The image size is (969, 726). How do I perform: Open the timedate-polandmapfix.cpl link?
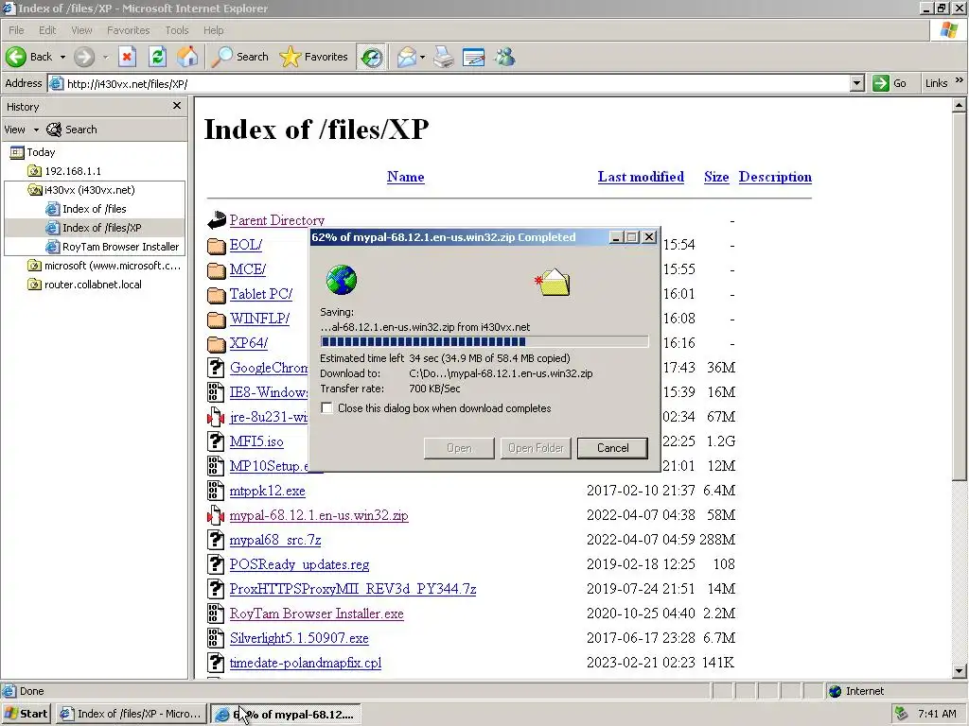(306, 663)
